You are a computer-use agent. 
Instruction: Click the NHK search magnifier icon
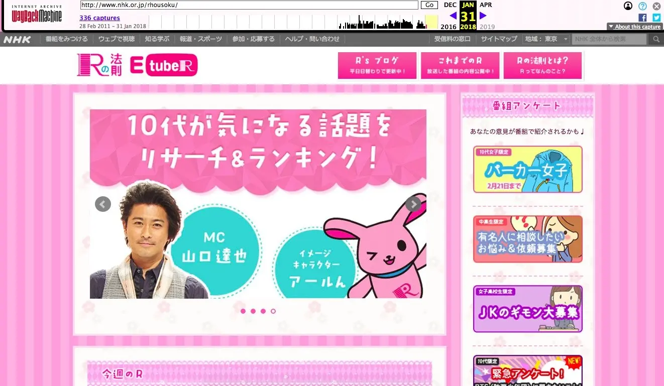coord(655,39)
